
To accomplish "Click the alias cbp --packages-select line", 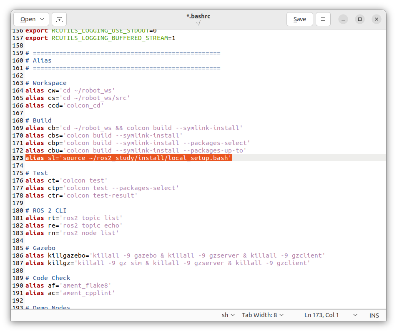I will 138,143.
